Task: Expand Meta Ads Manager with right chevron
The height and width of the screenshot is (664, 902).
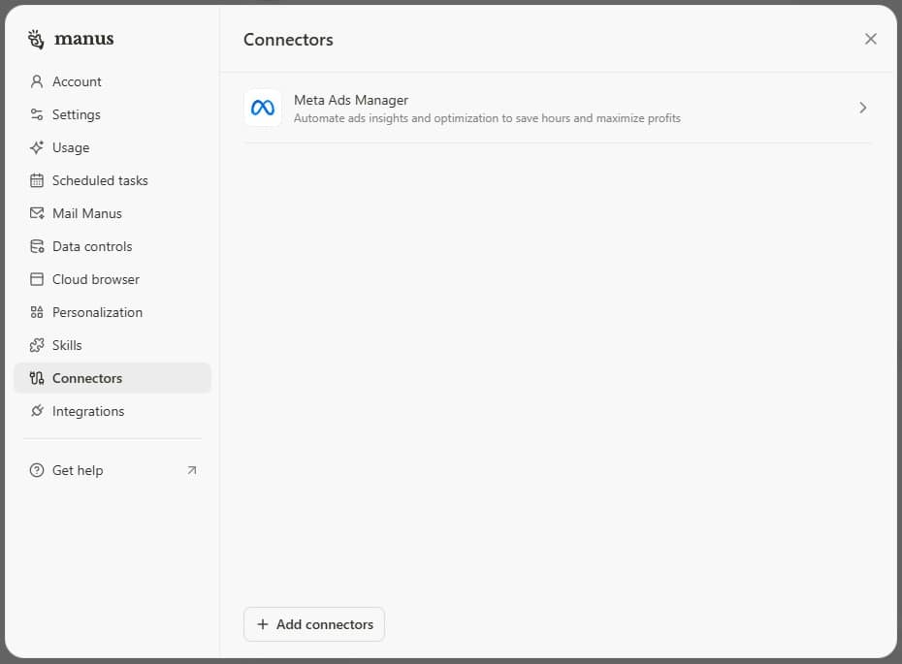Action: 862,108
